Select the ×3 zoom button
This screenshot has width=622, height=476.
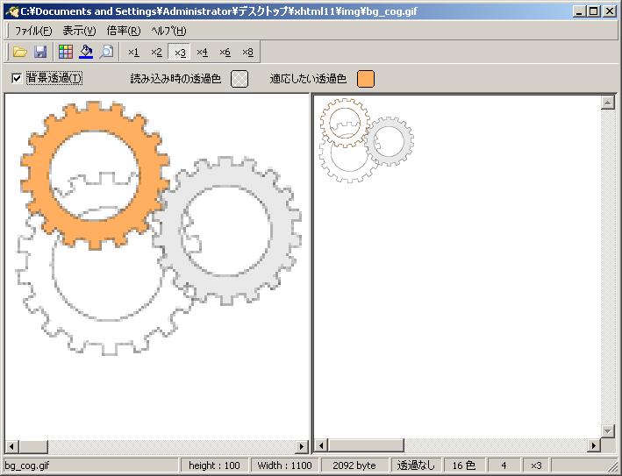(179, 53)
